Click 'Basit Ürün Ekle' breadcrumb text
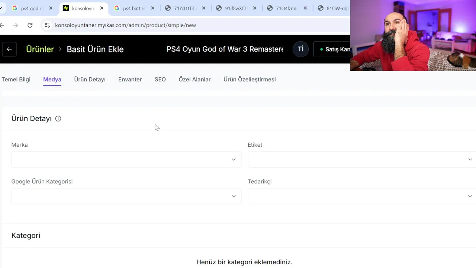 95,49
